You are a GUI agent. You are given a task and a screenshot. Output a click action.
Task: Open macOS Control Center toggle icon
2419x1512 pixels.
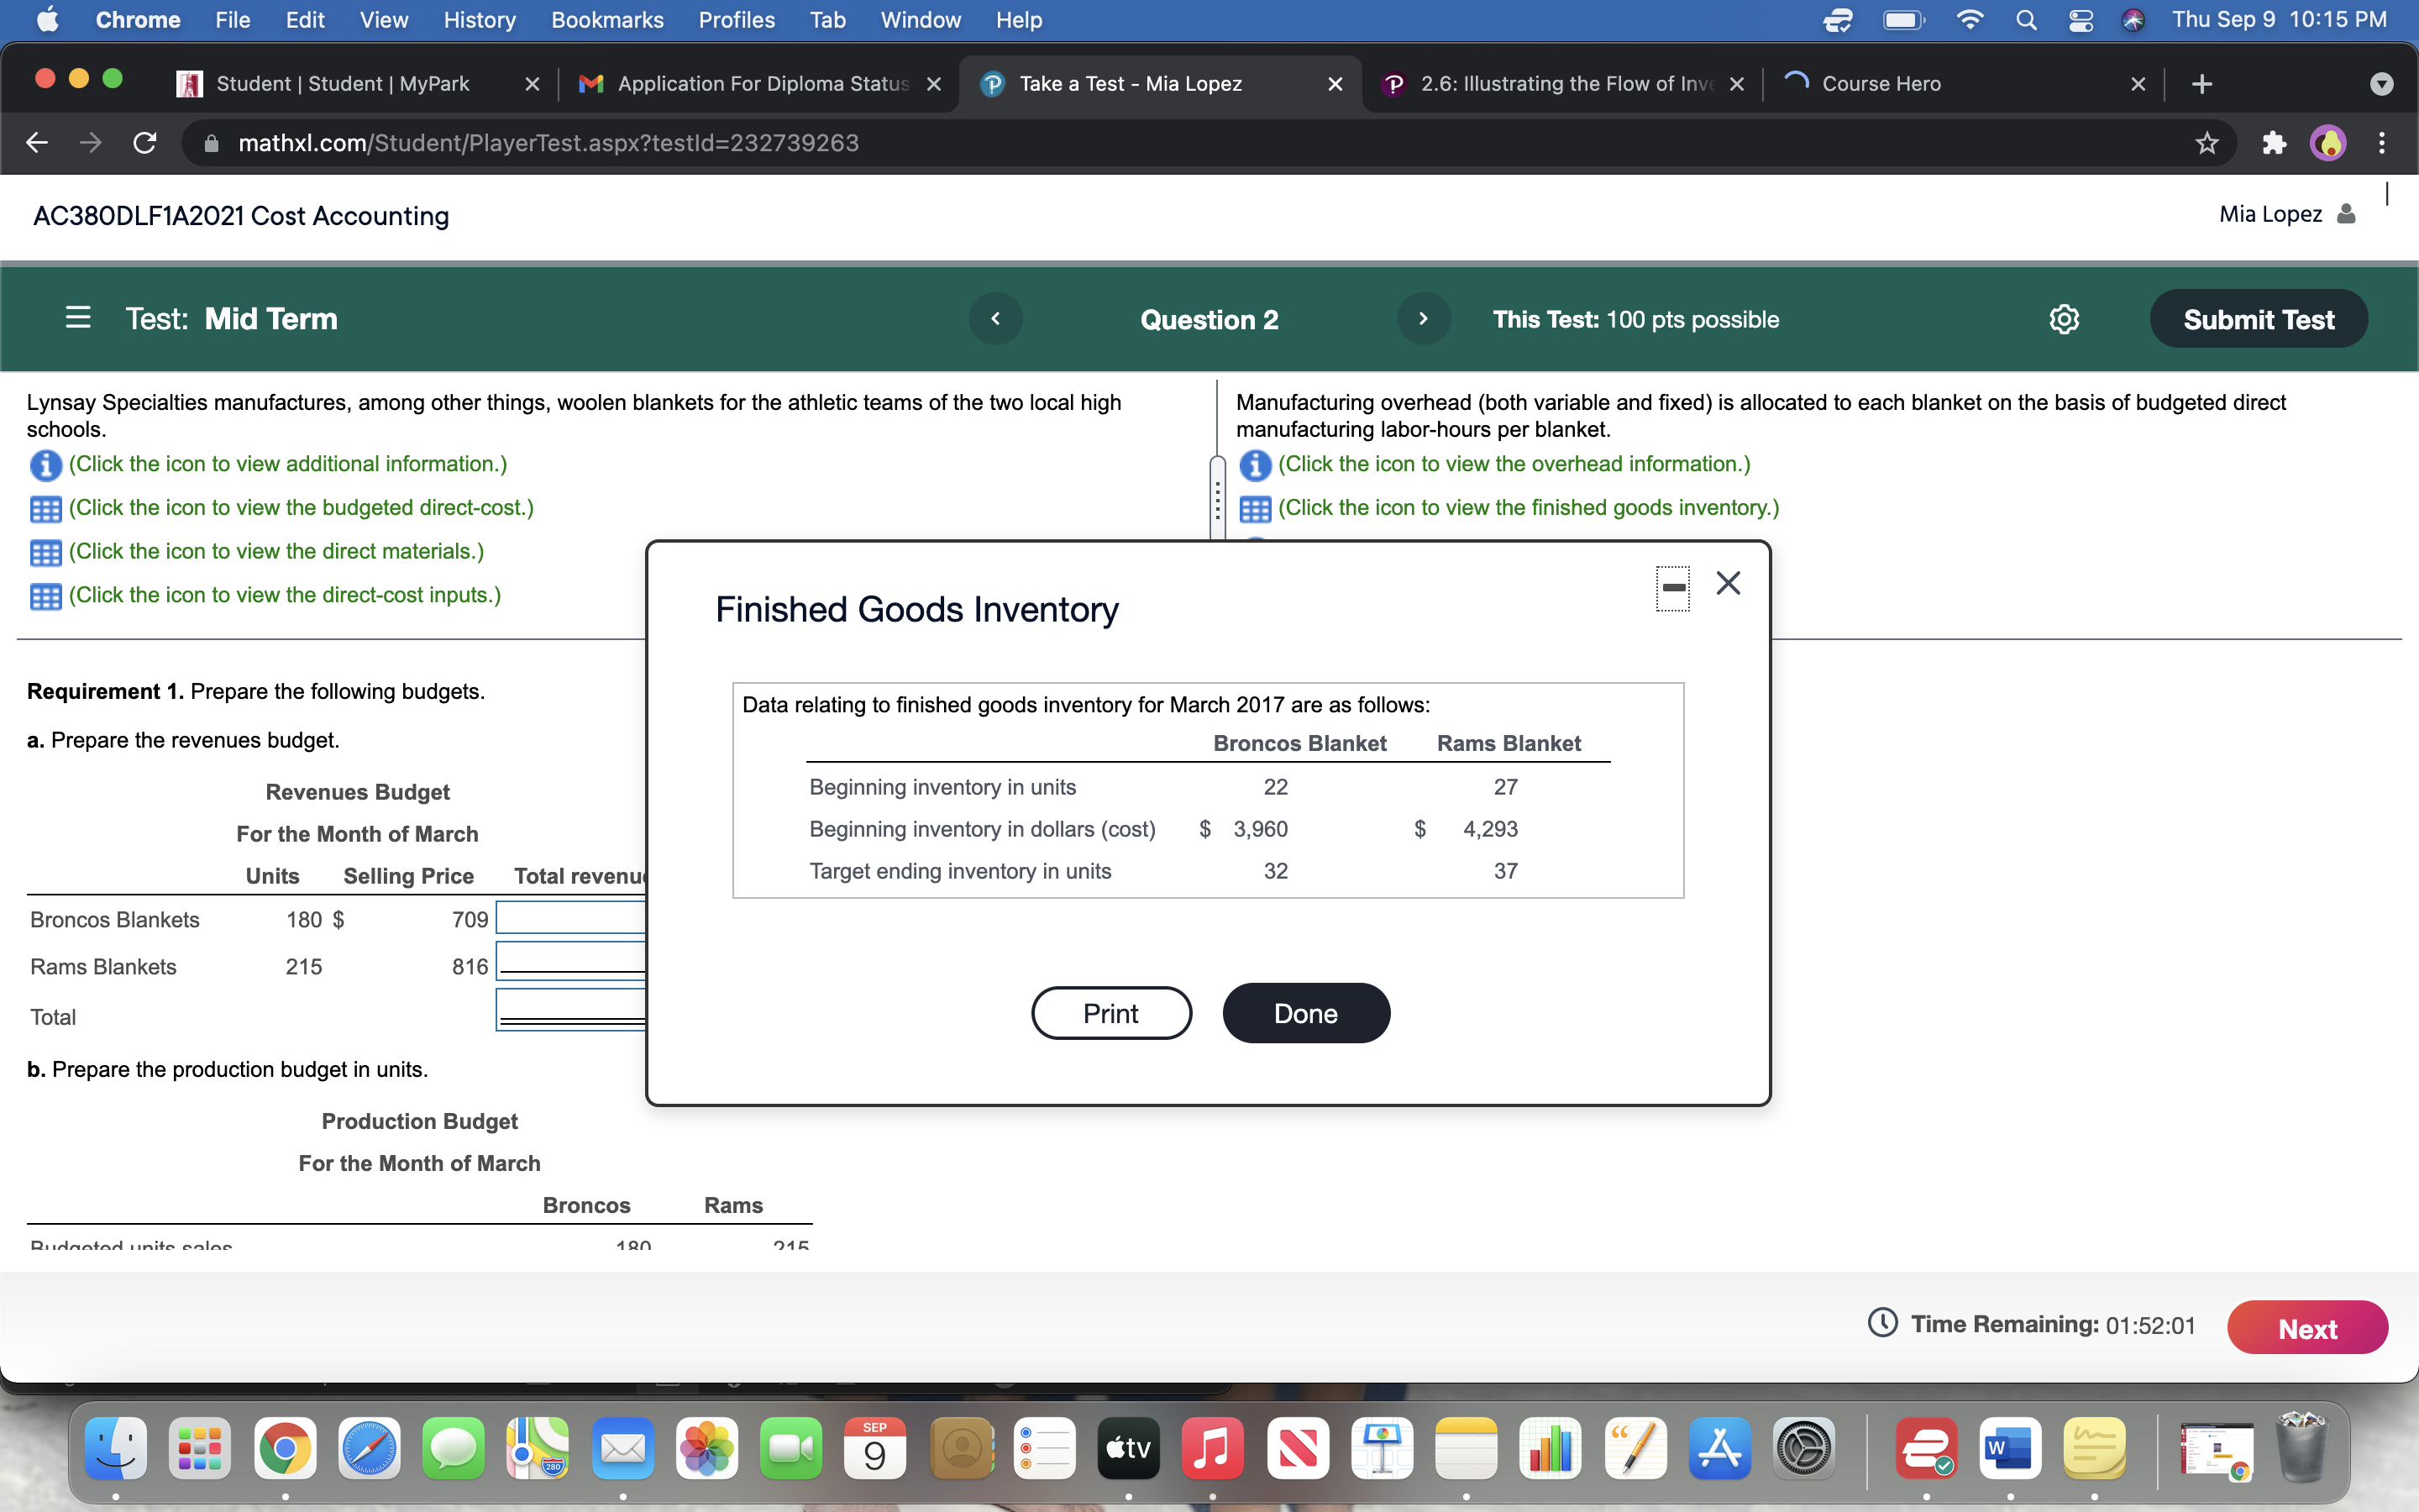(2081, 20)
